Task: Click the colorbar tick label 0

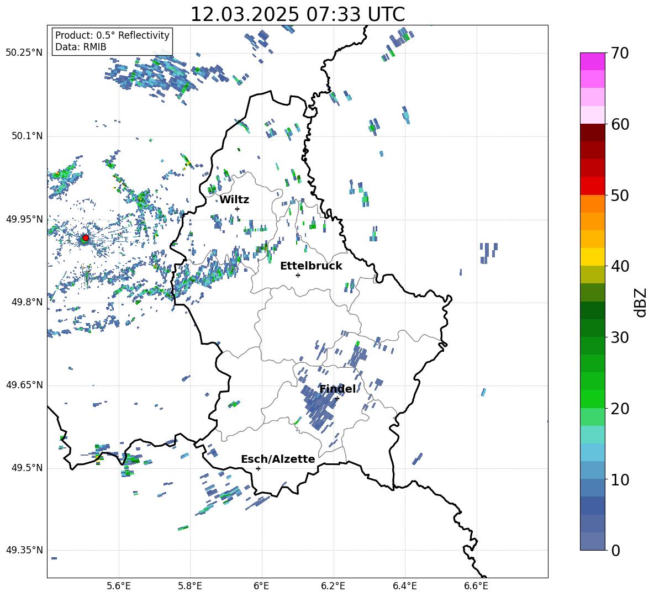Action: tap(616, 551)
